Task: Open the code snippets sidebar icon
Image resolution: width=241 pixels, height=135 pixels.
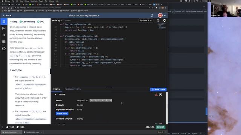Action: coord(4,35)
